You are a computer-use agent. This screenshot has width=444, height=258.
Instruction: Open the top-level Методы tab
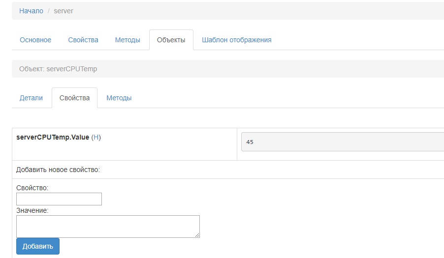127,40
